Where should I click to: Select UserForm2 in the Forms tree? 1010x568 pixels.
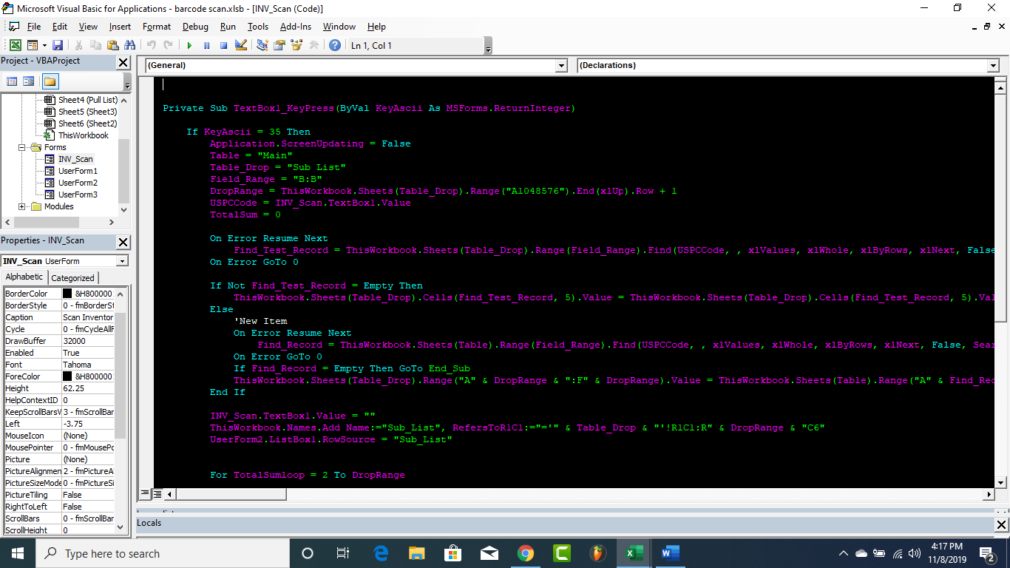(x=78, y=183)
